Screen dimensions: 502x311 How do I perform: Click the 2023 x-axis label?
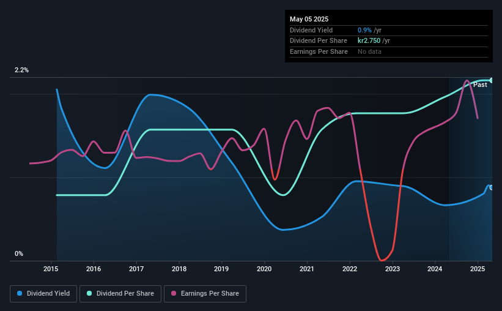(x=393, y=269)
